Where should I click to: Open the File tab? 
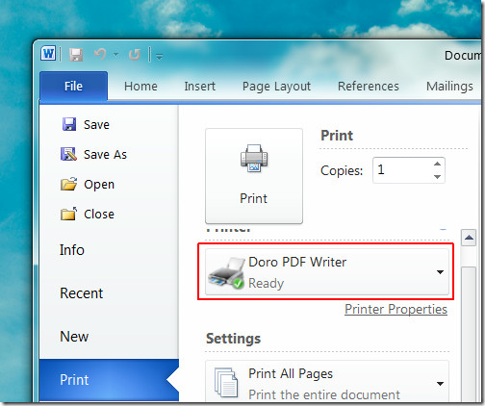73,86
